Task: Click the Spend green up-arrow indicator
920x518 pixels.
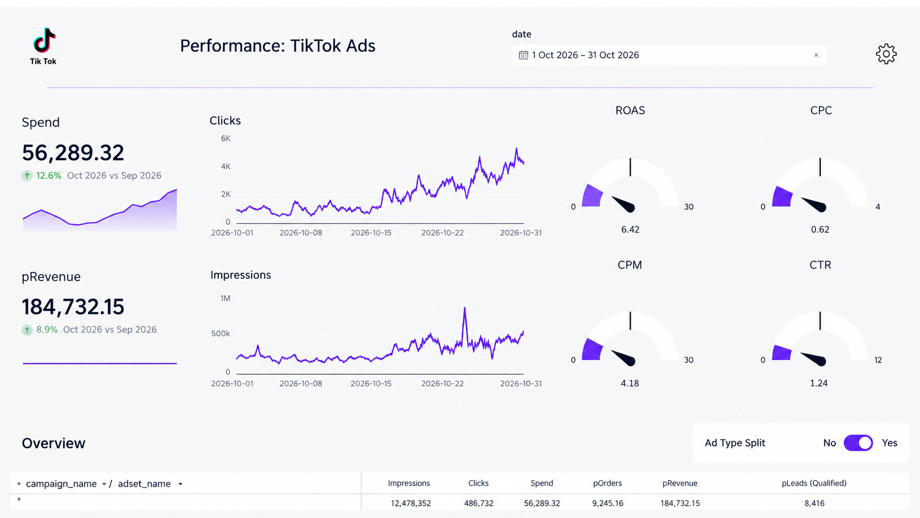Action: point(27,176)
